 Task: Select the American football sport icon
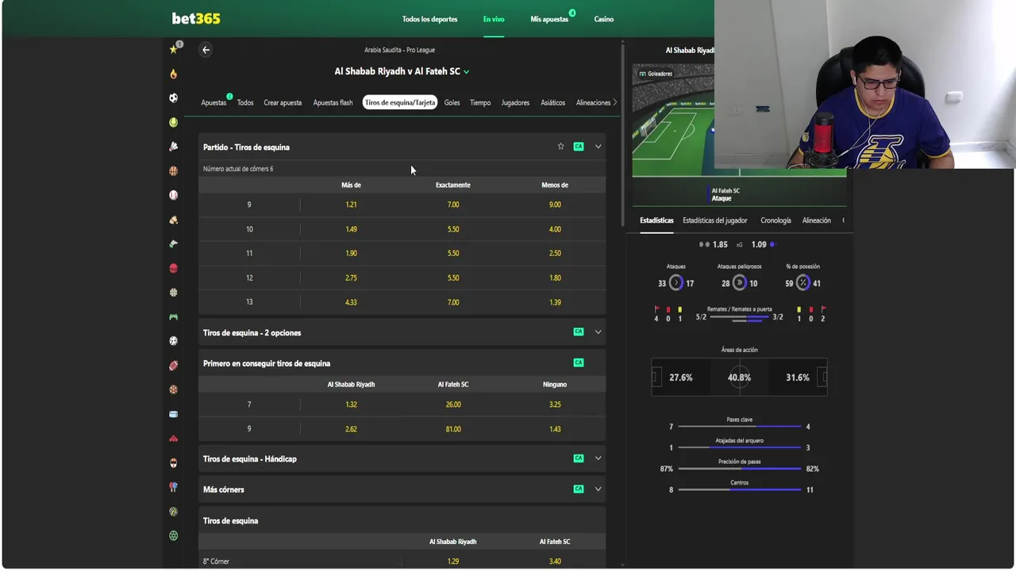pyautogui.click(x=173, y=366)
